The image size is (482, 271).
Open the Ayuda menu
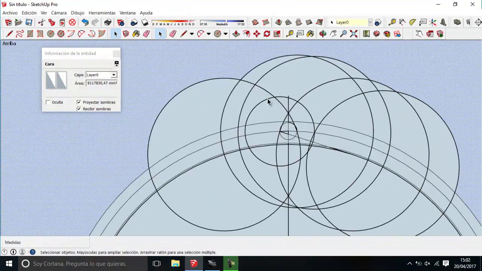[x=146, y=13]
